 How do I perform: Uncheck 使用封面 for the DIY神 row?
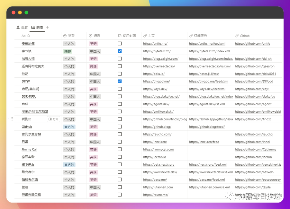pyautogui.click(x=120, y=81)
